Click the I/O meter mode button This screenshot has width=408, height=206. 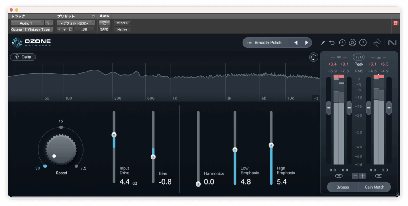(359, 57)
